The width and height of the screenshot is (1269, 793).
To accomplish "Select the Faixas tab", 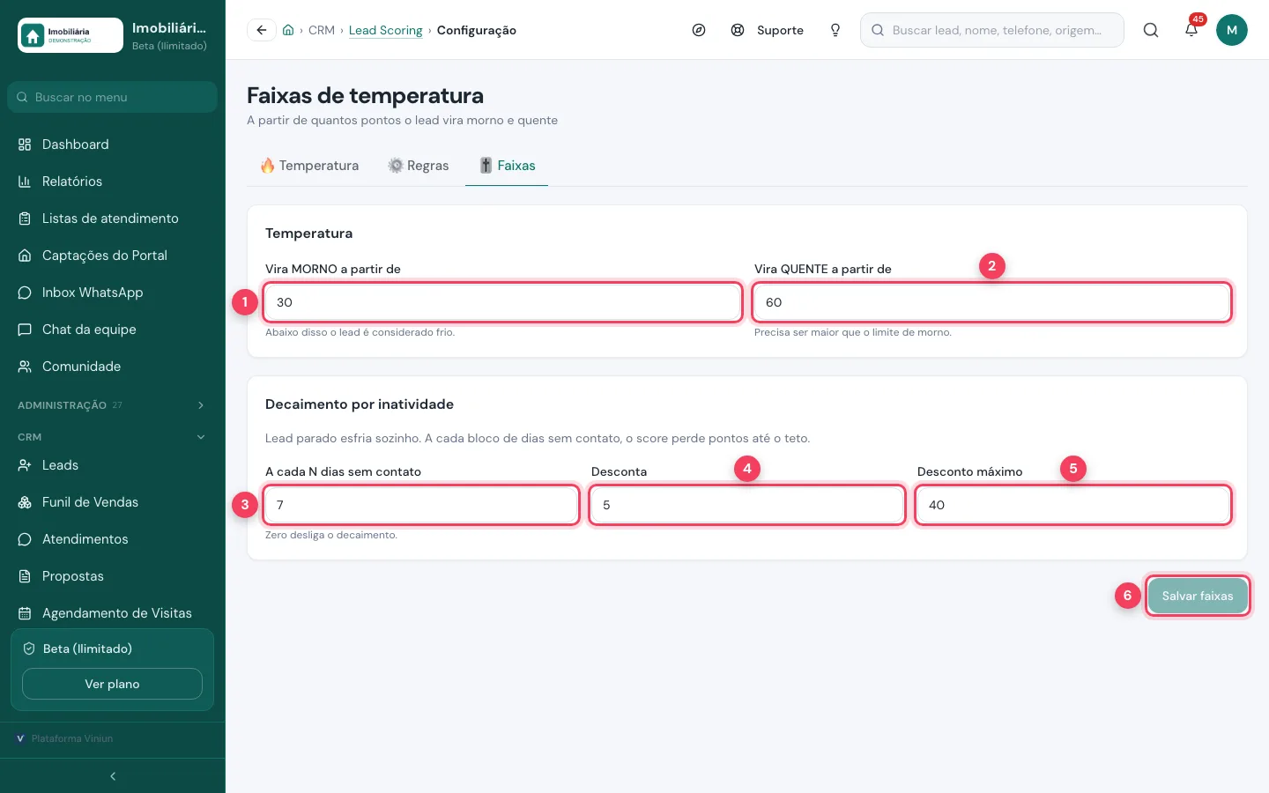I will (507, 166).
